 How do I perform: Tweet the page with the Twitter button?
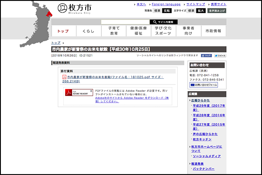pos(221,56)
